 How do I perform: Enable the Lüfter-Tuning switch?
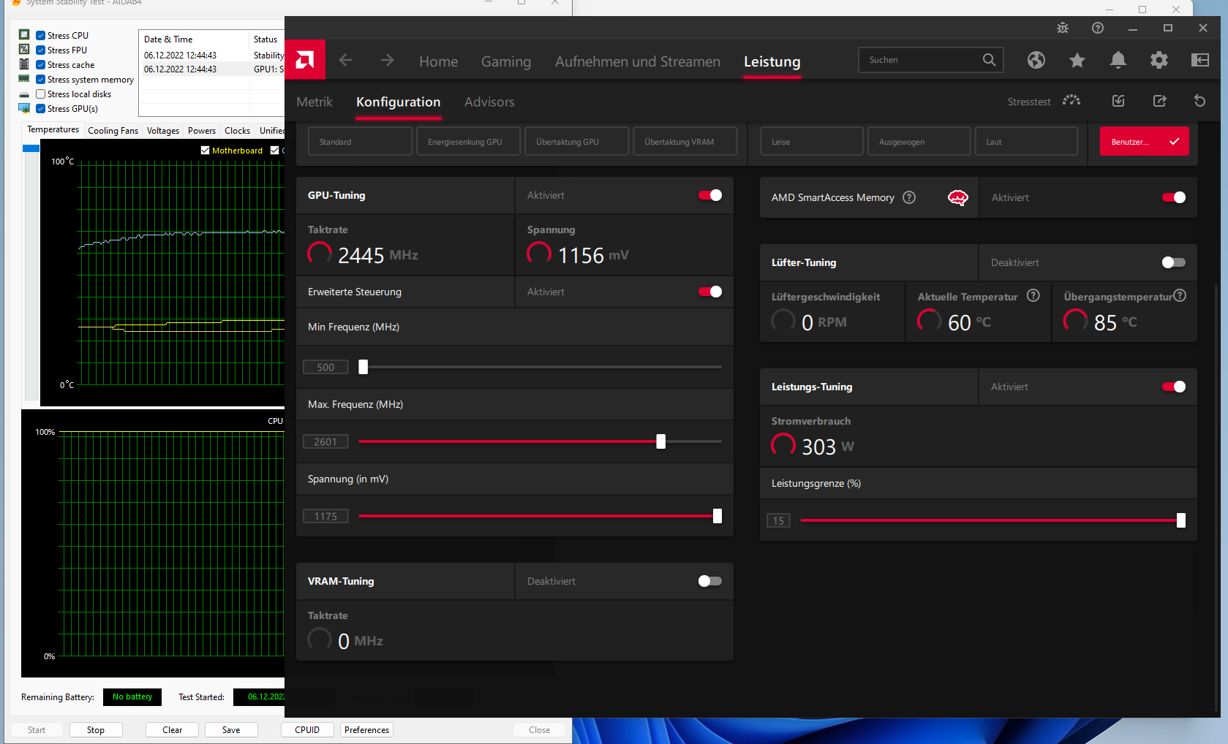click(1174, 262)
